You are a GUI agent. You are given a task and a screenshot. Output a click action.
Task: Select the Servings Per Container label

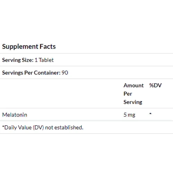click(31, 73)
